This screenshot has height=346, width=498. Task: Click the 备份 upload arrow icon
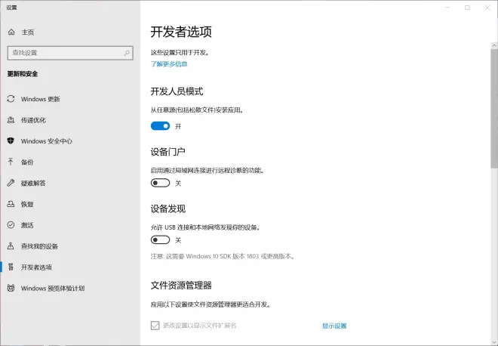point(11,162)
